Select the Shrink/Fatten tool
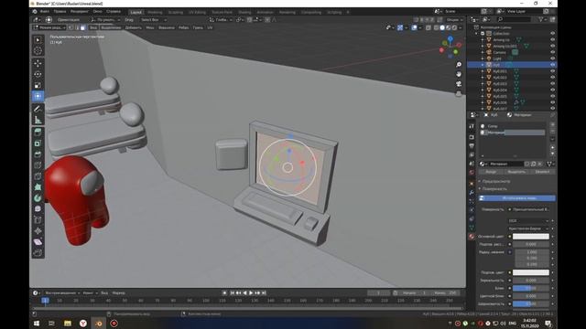The image size is (586, 329). pos(38,231)
